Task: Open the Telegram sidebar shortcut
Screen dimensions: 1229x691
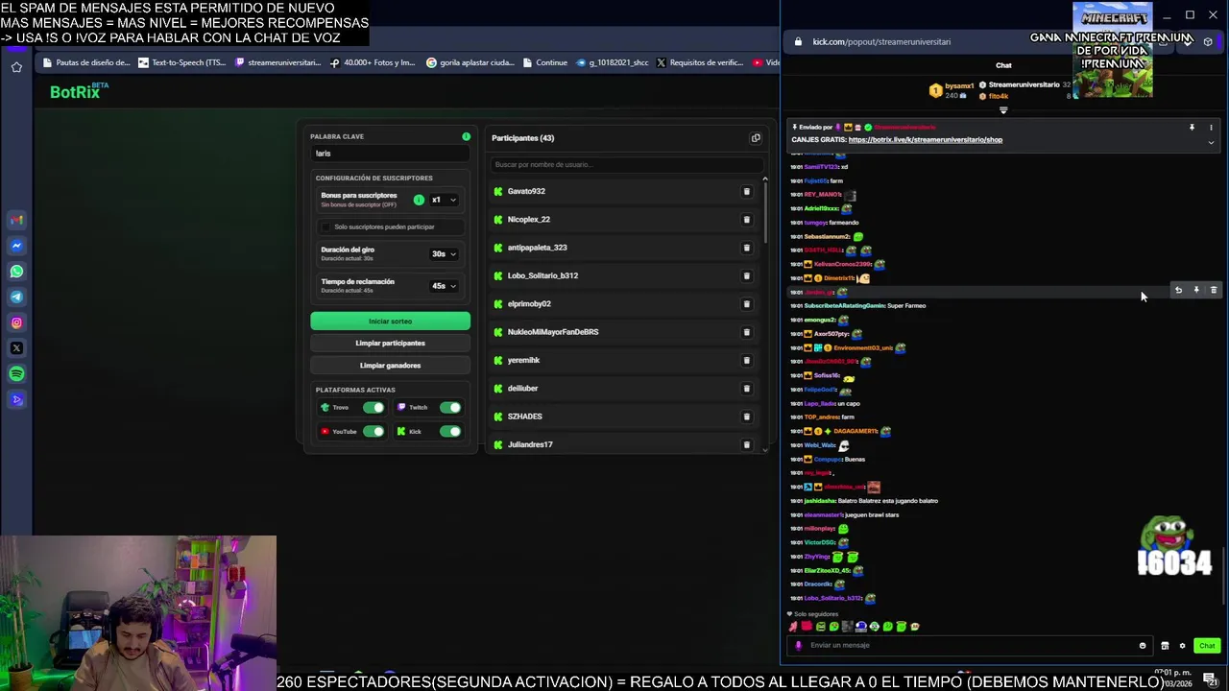Action: coord(16,297)
